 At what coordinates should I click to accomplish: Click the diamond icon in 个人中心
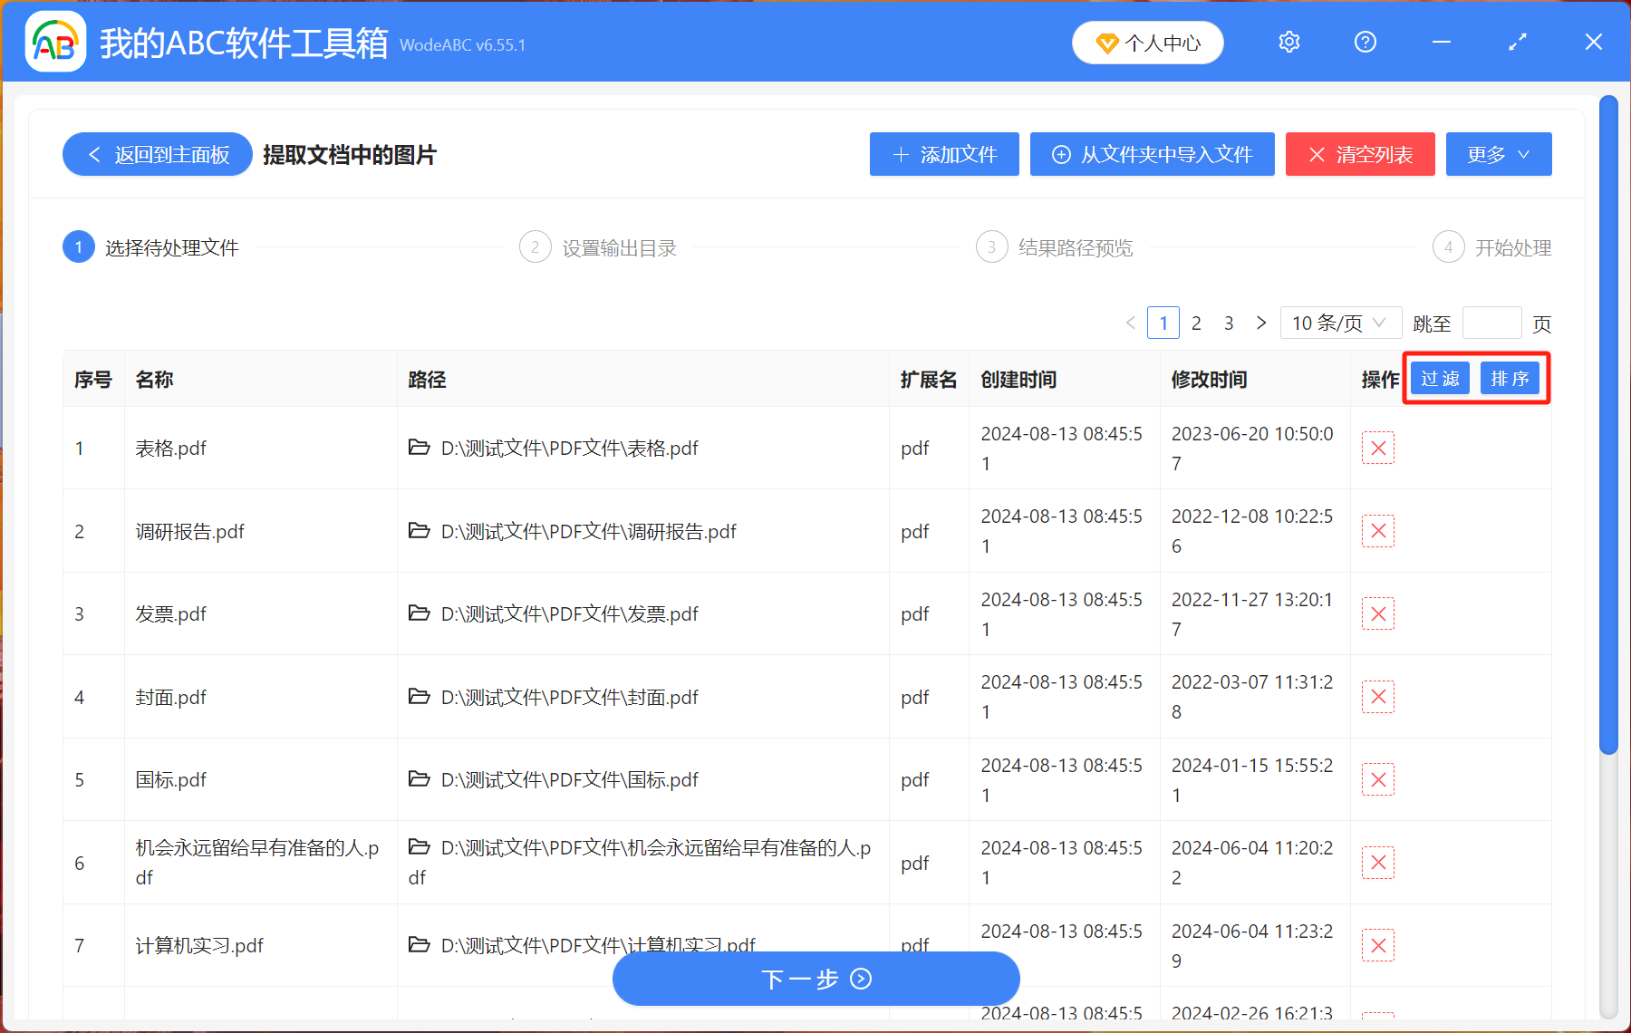tap(1106, 43)
